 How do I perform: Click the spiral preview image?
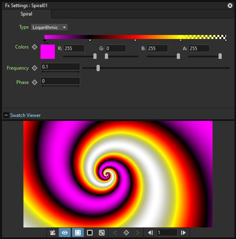click(x=118, y=174)
